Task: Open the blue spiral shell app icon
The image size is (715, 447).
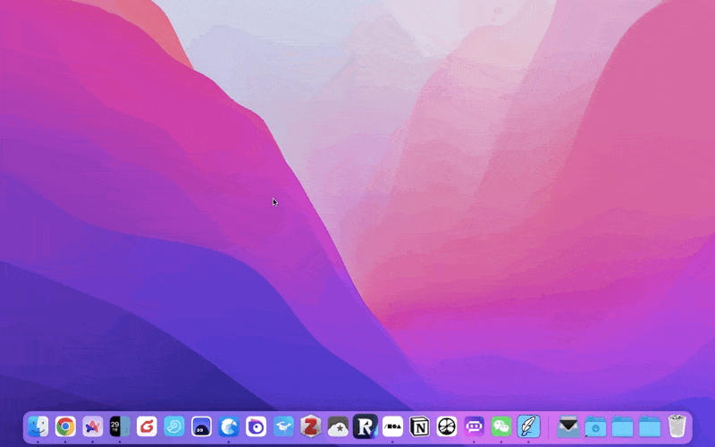Action: point(174,427)
